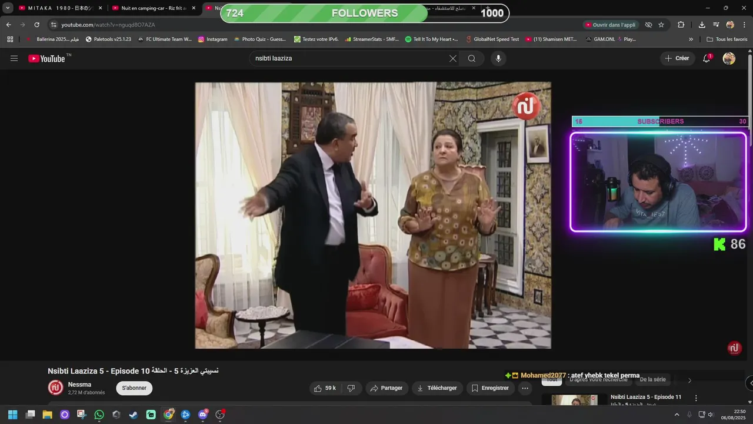Like the video with thumbs up
Screen dimensions: 753x424
coord(325,388)
